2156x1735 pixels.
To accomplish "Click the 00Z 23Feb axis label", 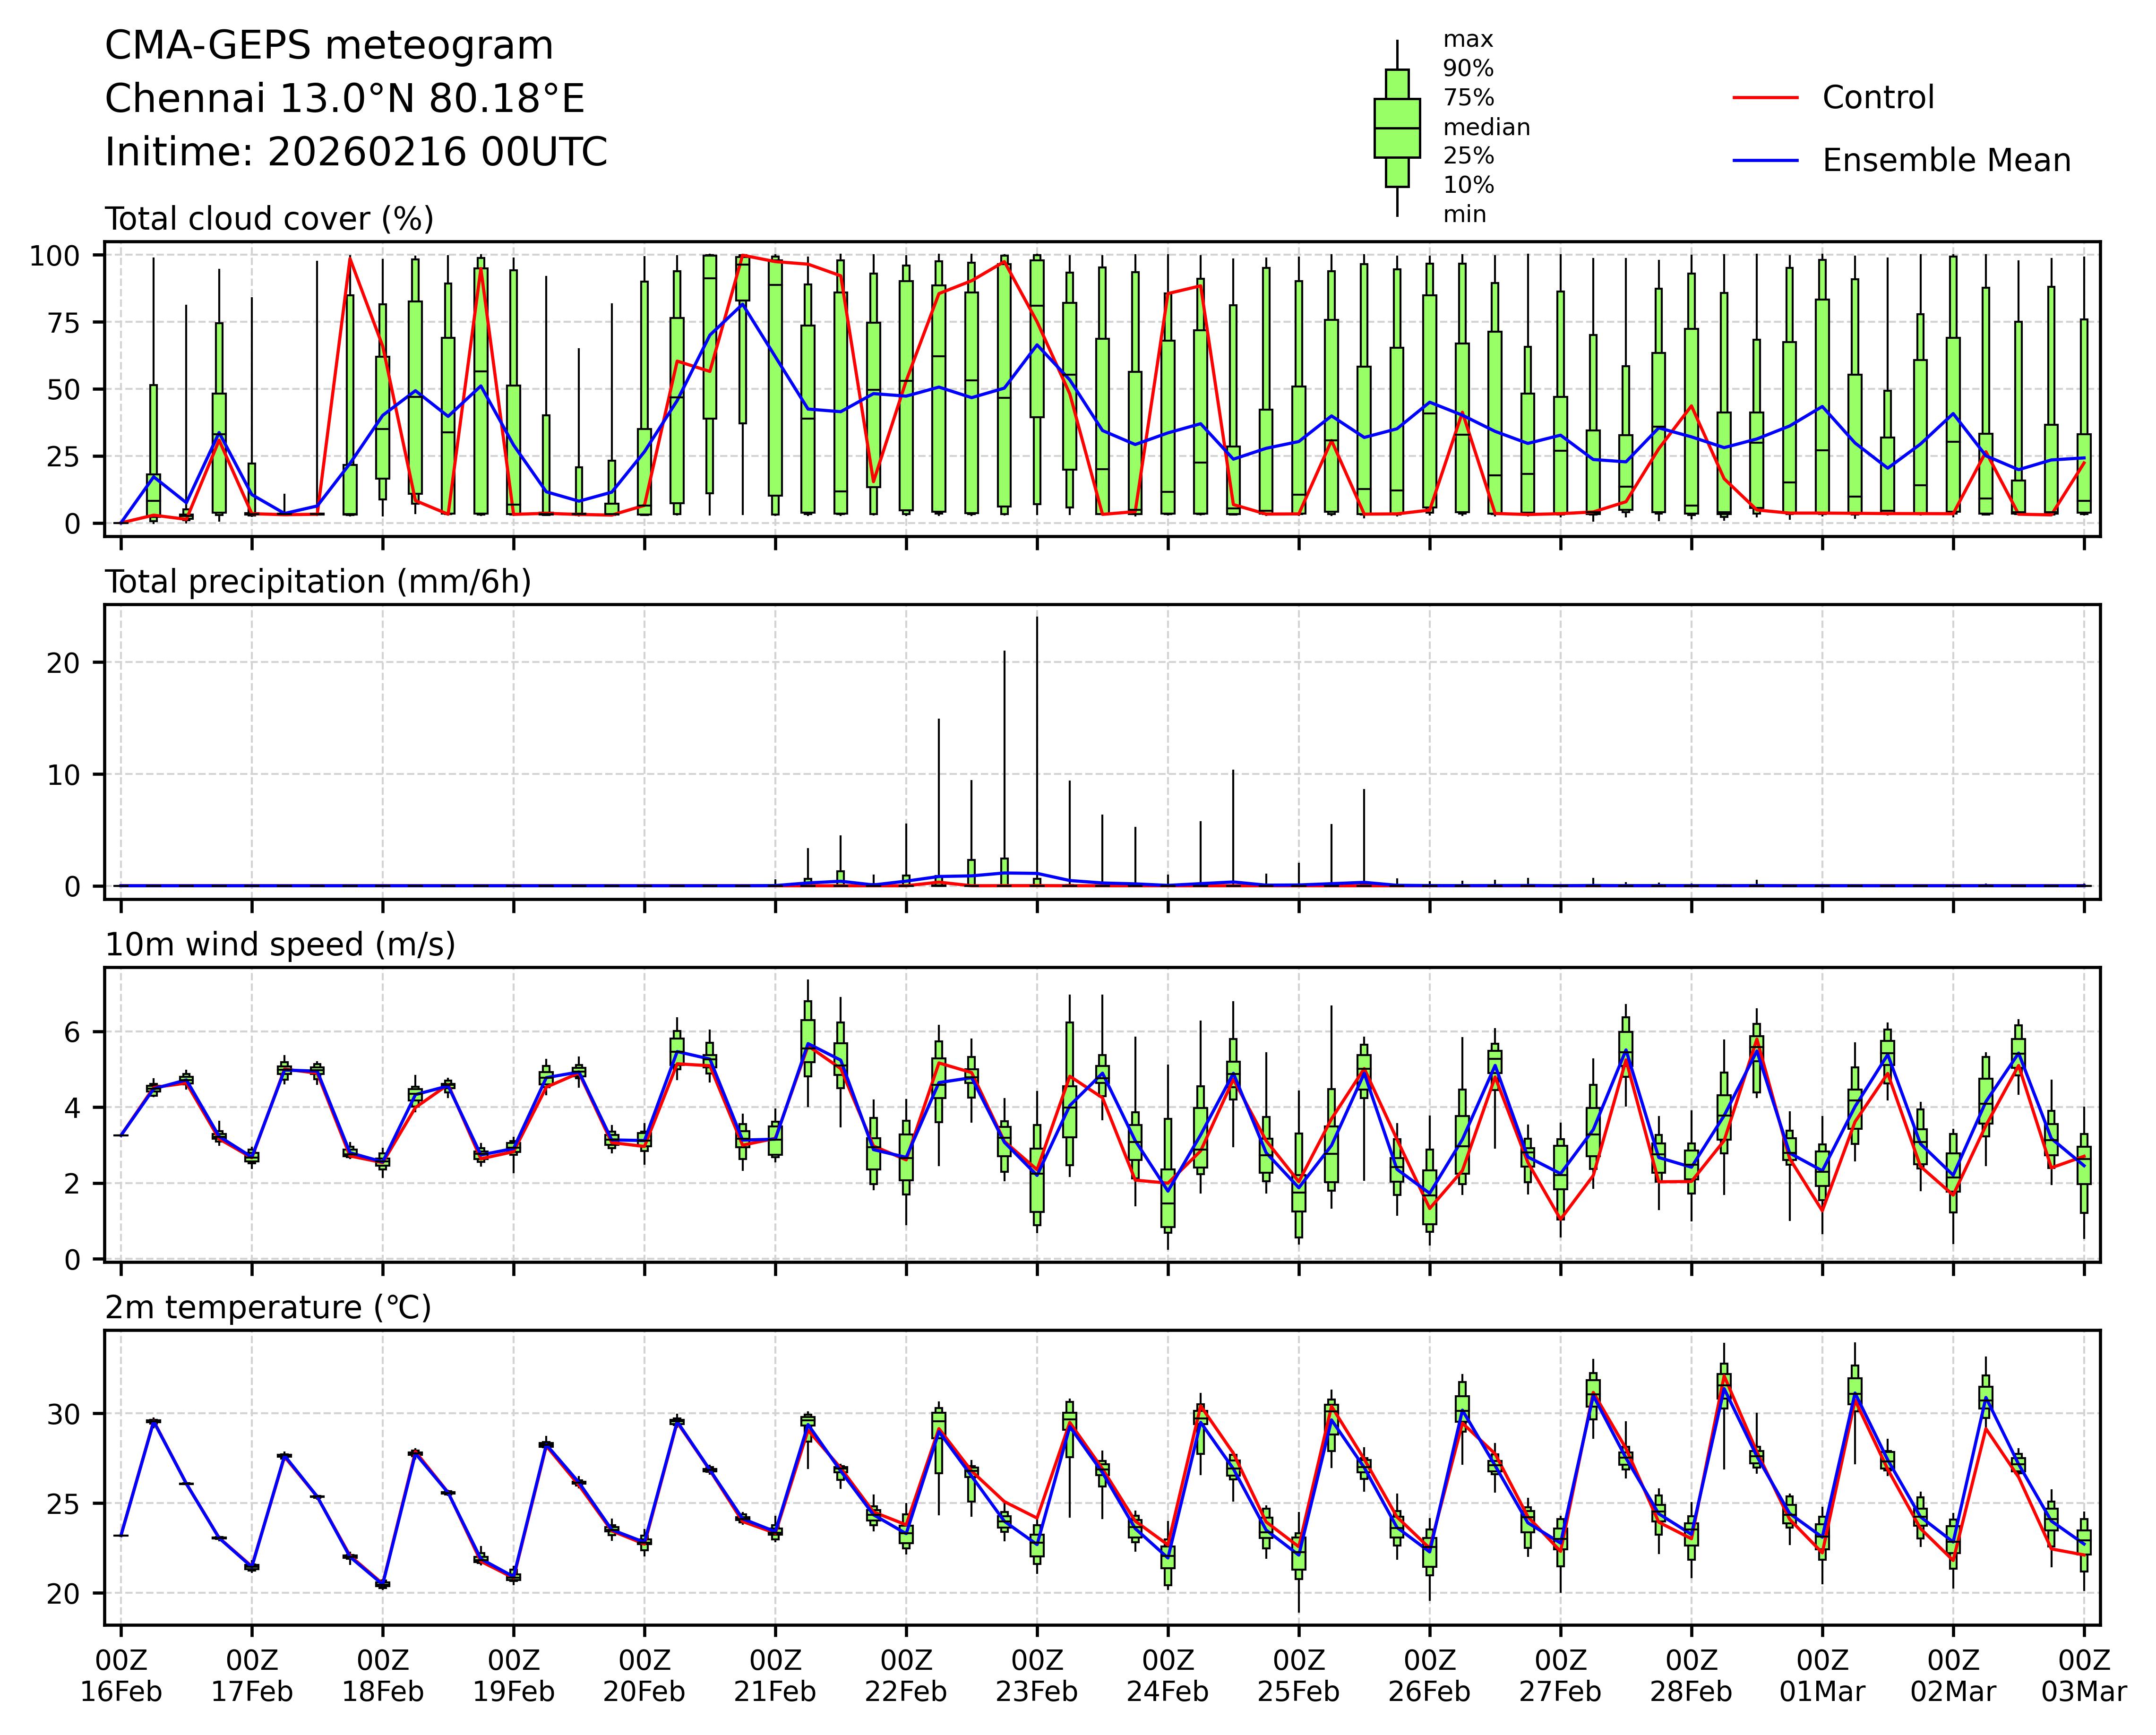I will point(1037,1677).
